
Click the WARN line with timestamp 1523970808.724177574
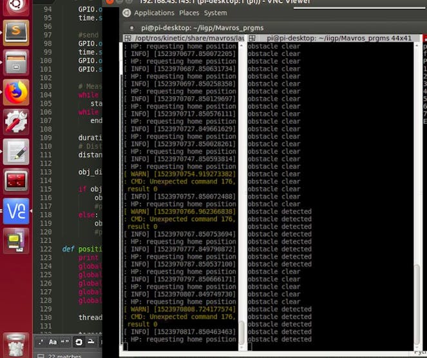pyautogui.click(x=180, y=309)
